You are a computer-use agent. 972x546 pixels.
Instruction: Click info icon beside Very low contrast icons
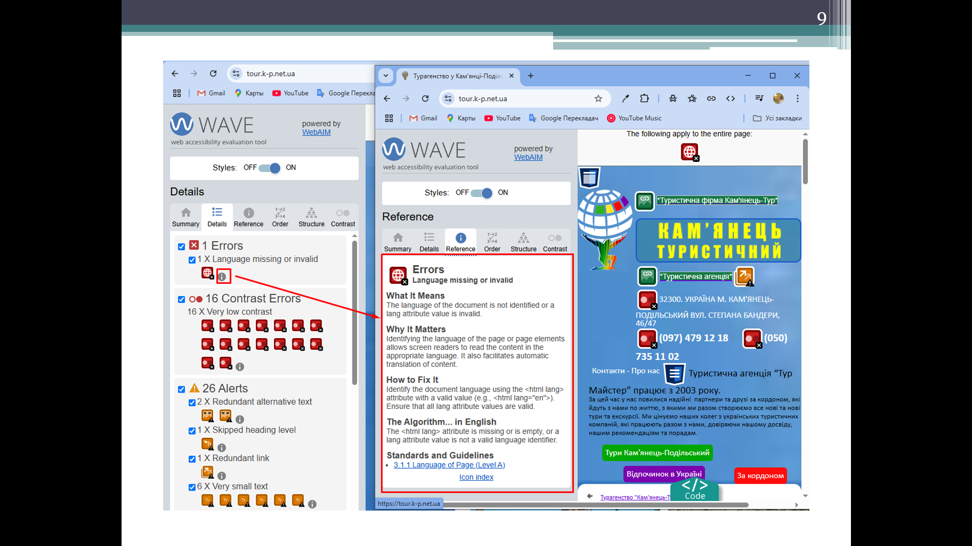(x=240, y=367)
